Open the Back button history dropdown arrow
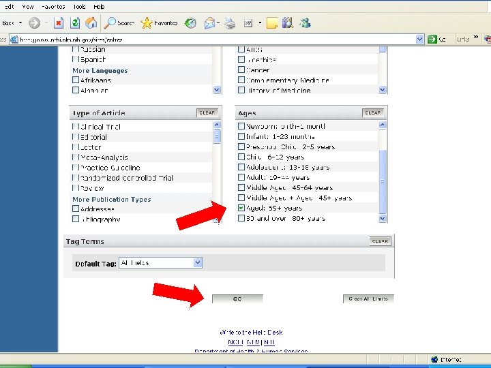 tap(20, 23)
